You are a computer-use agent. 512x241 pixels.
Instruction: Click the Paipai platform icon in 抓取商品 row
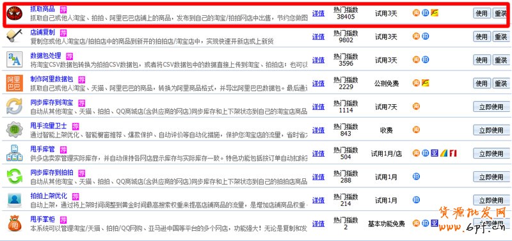click(x=425, y=13)
